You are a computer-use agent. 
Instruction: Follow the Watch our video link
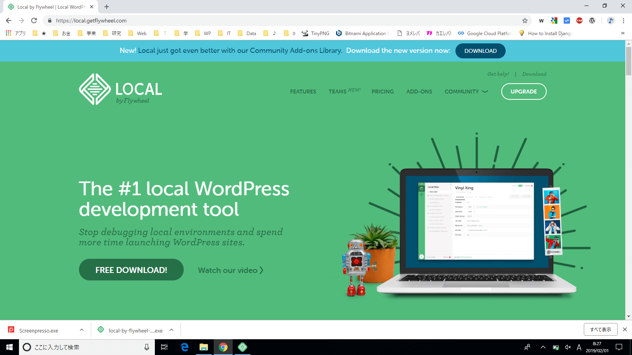coord(230,270)
